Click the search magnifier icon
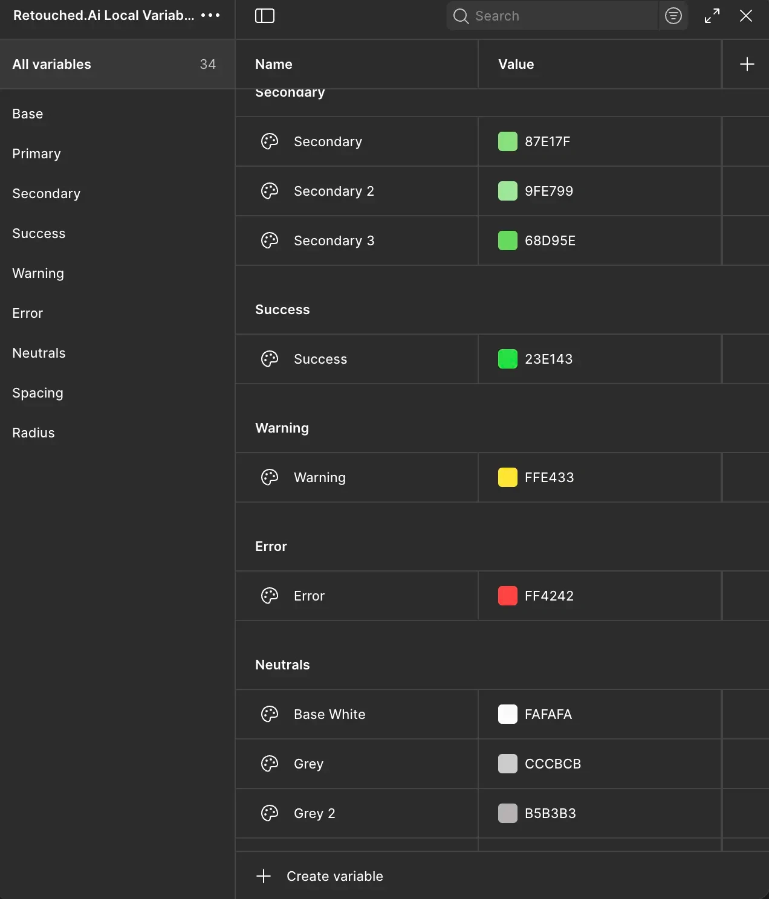 (x=461, y=16)
